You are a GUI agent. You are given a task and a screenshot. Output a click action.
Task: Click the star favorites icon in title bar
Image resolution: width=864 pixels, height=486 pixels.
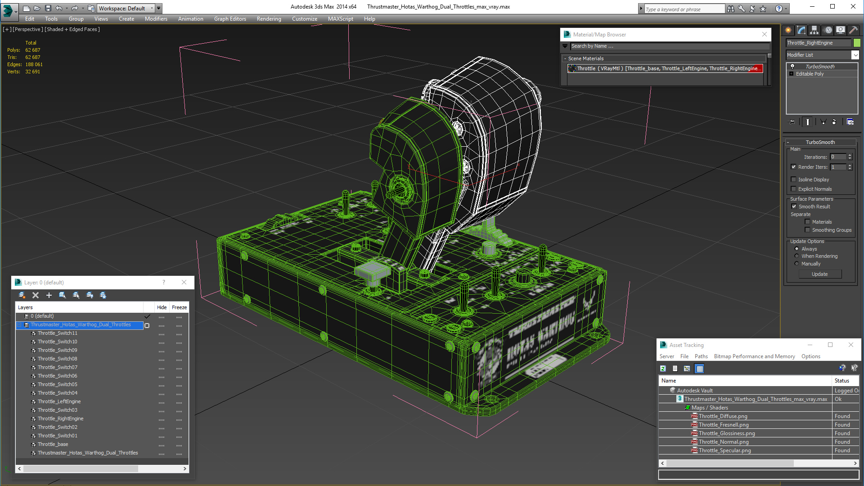pyautogui.click(x=763, y=9)
